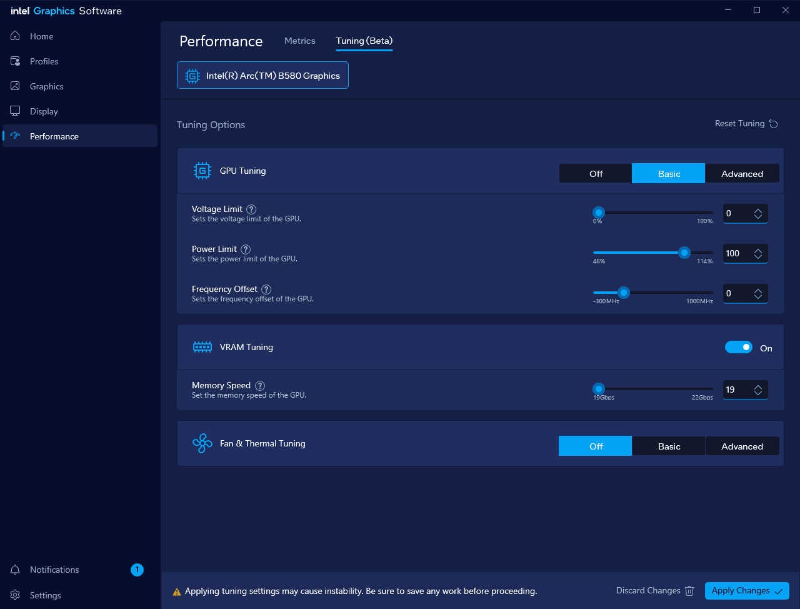Open the Metrics tab

(300, 41)
